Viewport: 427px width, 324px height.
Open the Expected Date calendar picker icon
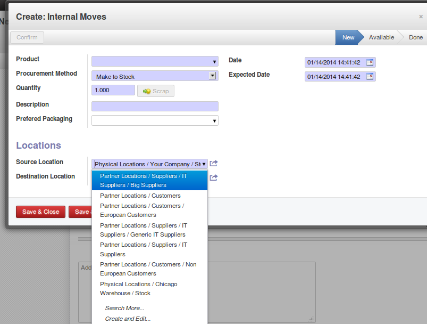click(x=370, y=77)
